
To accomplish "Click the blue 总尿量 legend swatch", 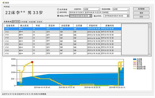I will coord(135,59).
